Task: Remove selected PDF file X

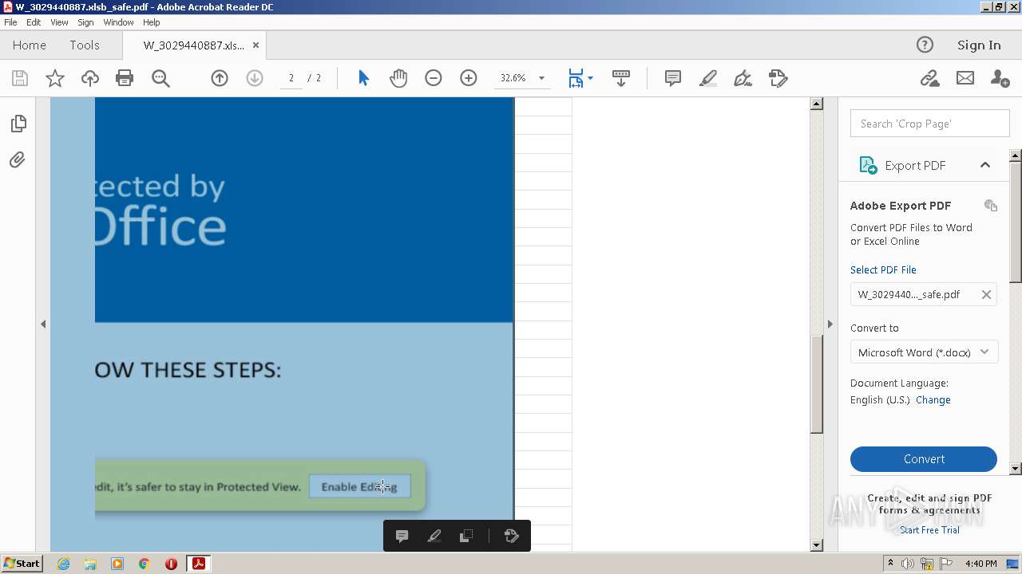Action: pos(986,294)
